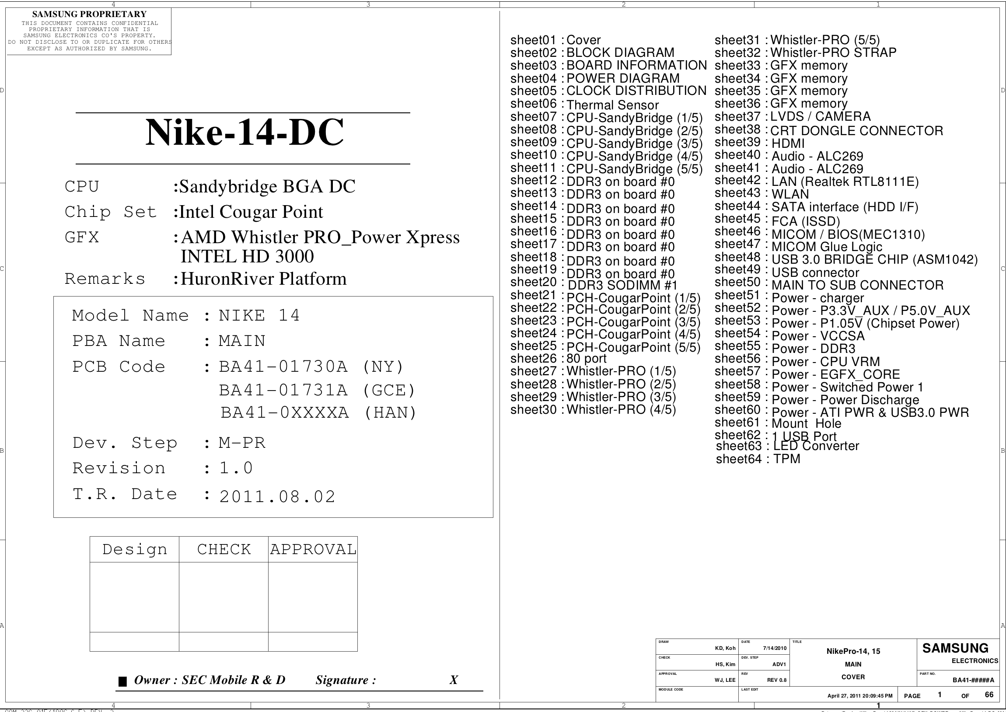Click the empty CHECK signature cell
This screenshot has width=1006, height=712.
[224, 597]
